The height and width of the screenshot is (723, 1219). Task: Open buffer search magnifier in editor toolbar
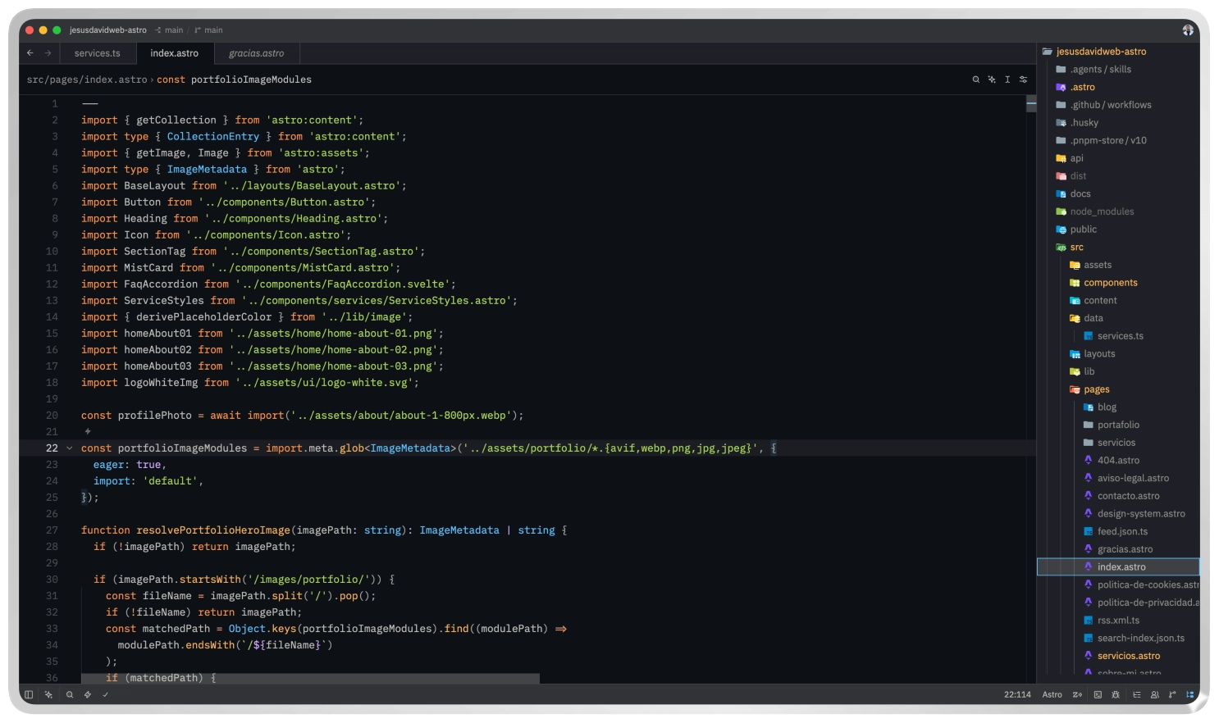pos(975,80)
